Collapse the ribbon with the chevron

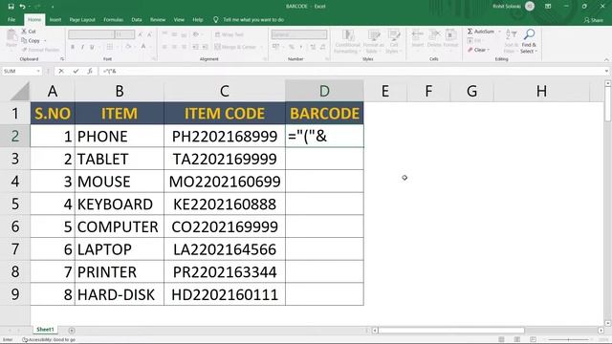(x=606, y=59)
